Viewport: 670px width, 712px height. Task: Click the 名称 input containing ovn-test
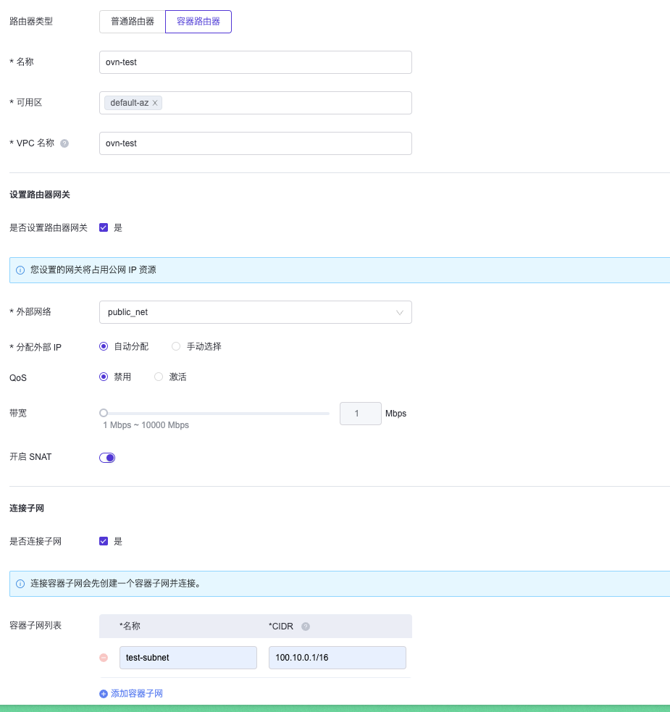click(x=255, y=62)
